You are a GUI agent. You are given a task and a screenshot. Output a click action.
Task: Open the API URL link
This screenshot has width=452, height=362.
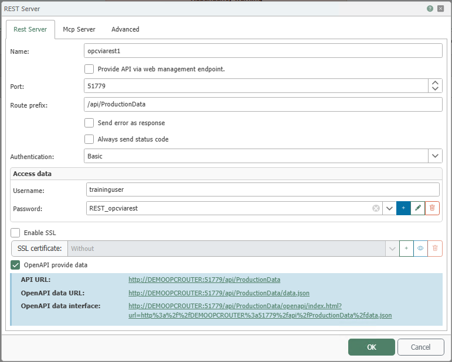205,280
